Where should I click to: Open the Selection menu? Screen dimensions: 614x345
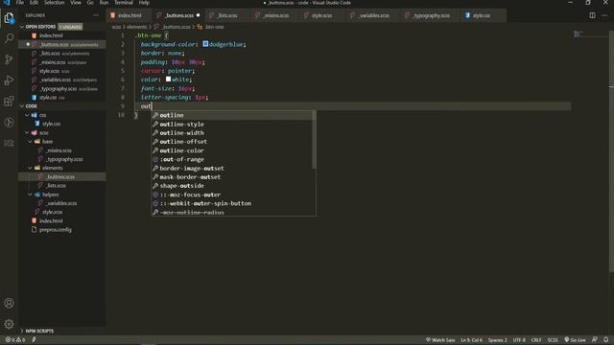click(x=54, y=3)
